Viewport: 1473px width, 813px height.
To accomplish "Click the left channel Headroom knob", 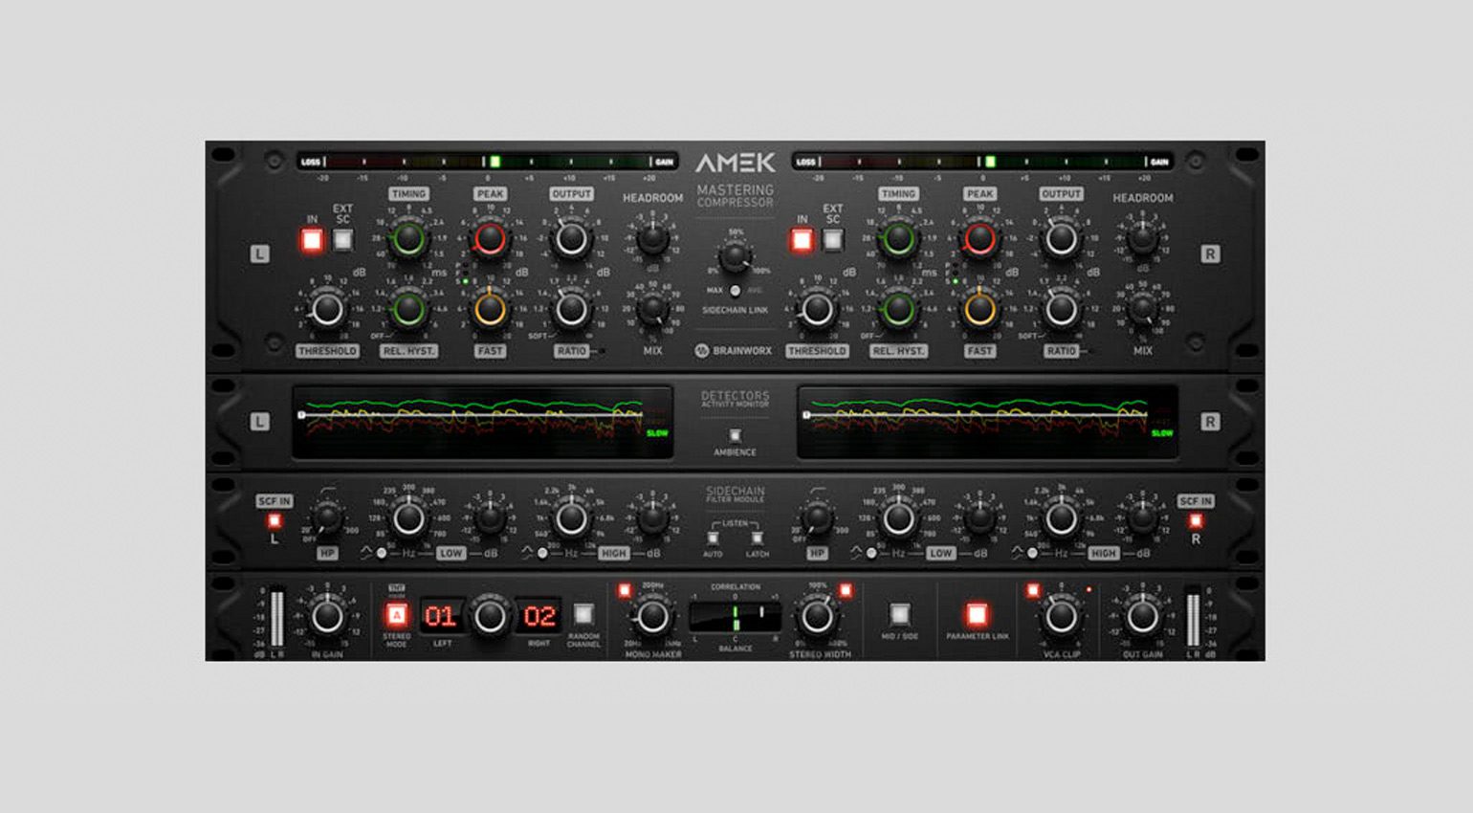I will [652, 238].
